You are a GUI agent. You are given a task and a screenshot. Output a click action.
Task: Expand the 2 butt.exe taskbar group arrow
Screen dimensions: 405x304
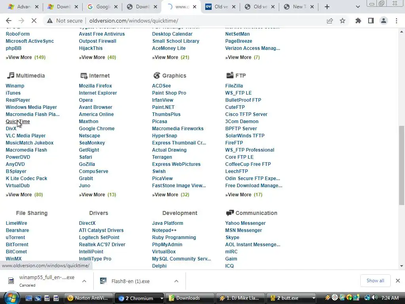(x=314, y=298)
